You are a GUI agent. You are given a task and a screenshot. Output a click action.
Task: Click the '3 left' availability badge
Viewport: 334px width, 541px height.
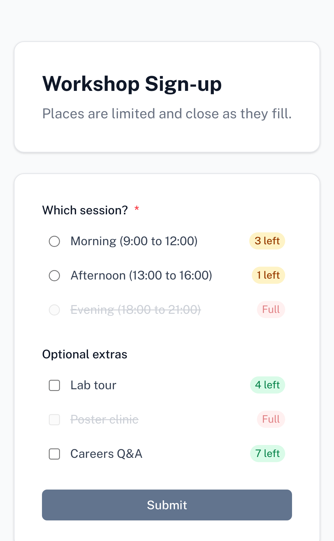(267, 241)
